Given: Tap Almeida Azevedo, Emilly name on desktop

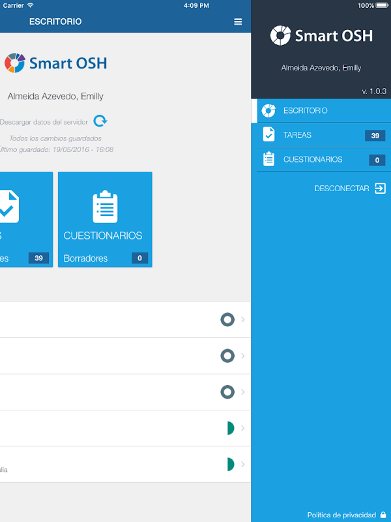Looking at the screenshot, I should [55, 96].
